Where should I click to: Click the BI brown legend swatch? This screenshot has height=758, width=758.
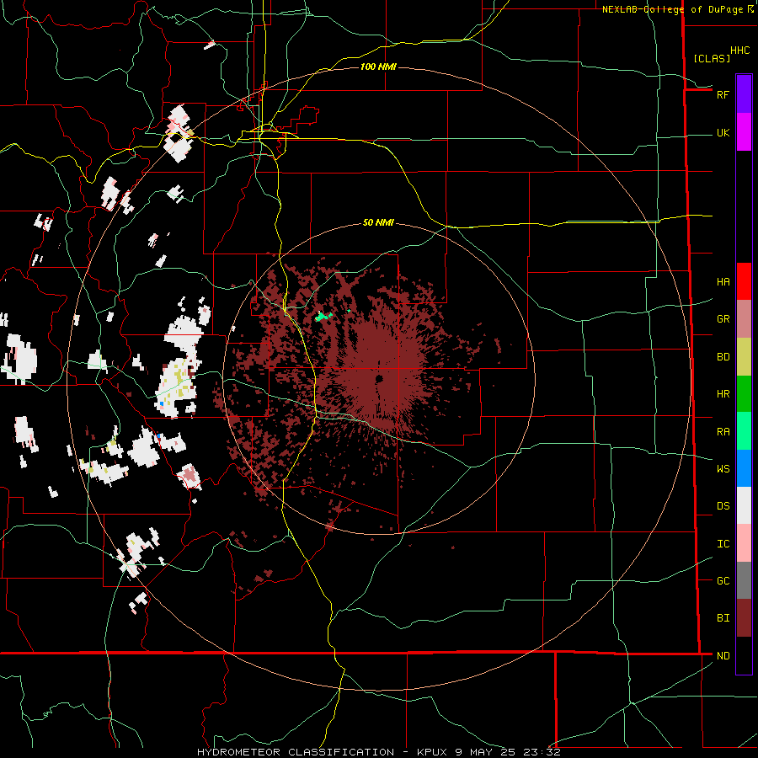[x=744, y=618]
